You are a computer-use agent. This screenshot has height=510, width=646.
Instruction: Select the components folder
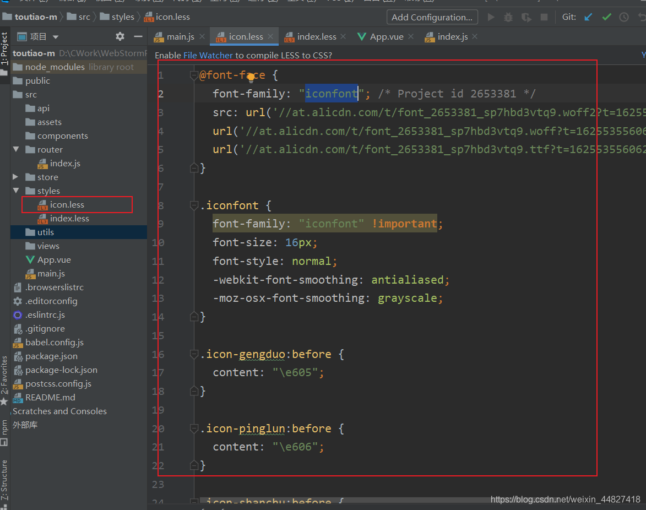click(x=79, y=136)
